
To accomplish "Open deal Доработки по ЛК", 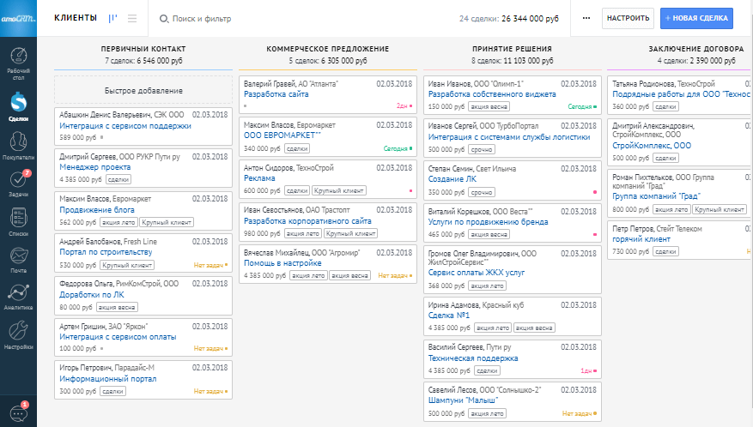I will [92, 295].
